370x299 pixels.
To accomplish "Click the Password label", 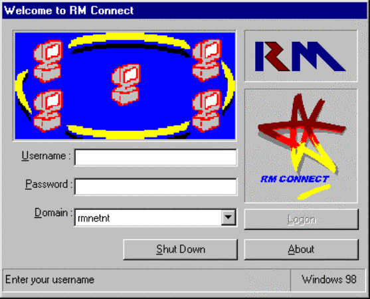I will pyautogui.click(x=49, y=184).
